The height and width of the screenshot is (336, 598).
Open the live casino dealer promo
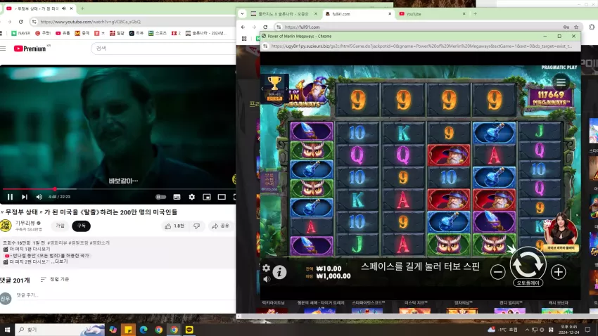point(561,233)
